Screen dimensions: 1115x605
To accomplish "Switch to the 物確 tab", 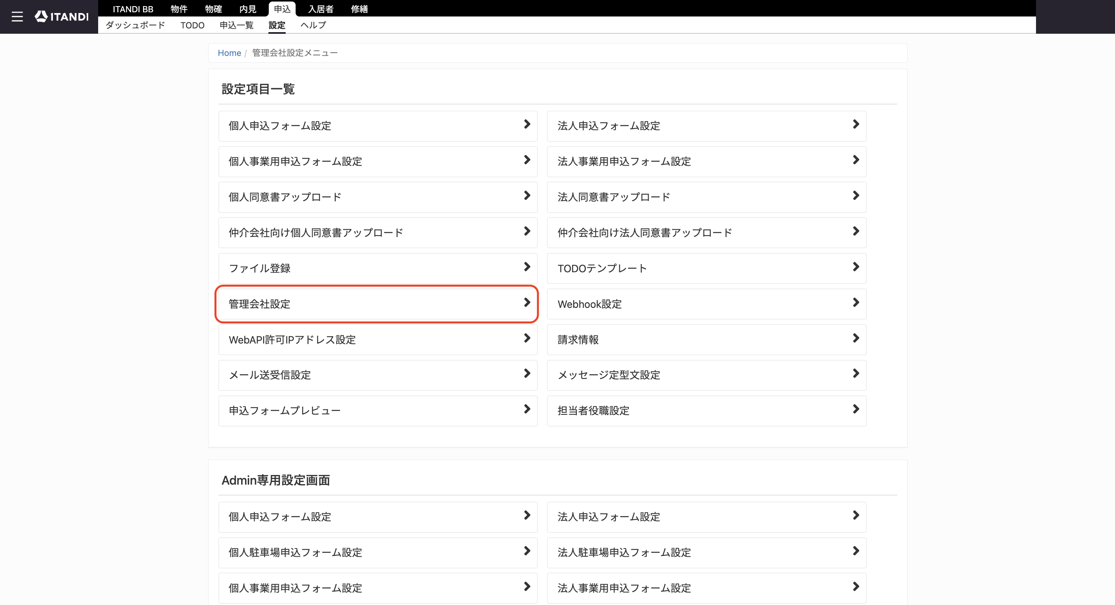I will tap(214, 9).
